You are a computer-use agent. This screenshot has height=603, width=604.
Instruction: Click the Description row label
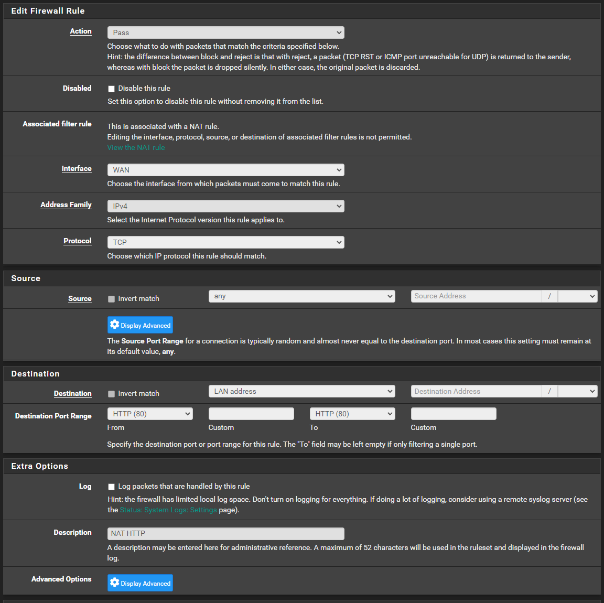[x=72, y=533]
